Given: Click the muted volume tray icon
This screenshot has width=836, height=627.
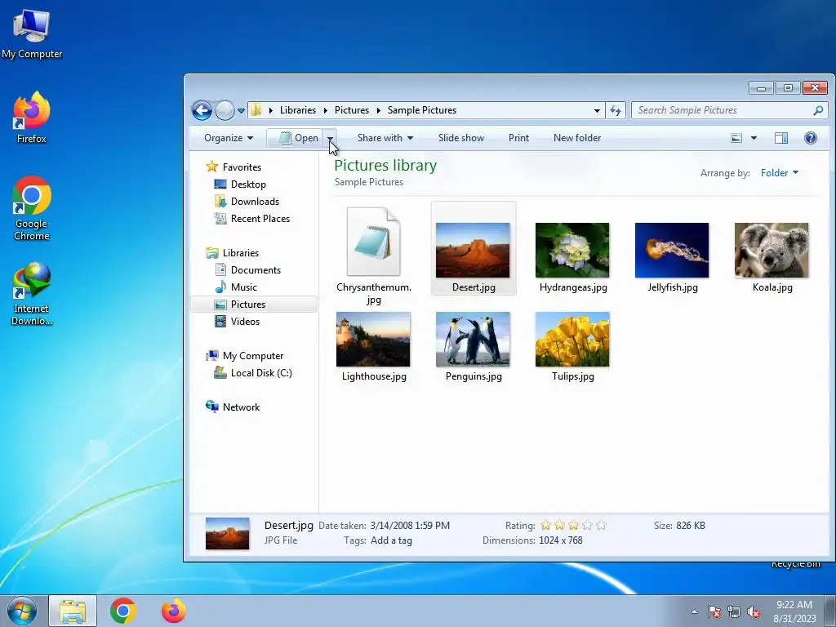Looking at the screenshot, I should [x=754, y=611].
